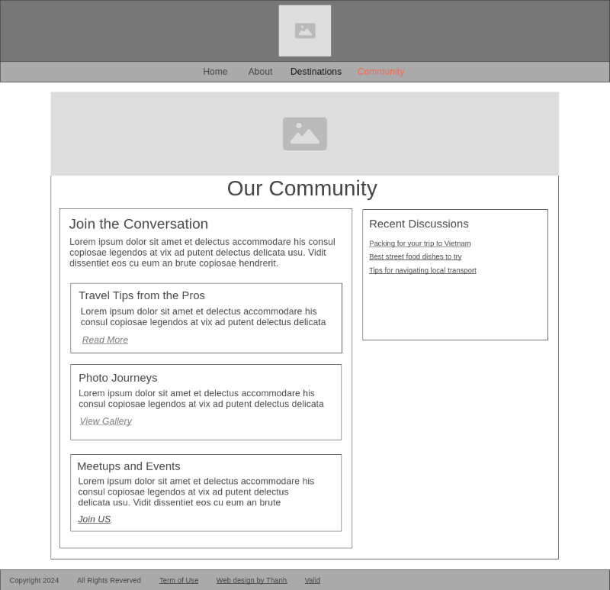610x590 pixels.
Task: Click the Term of Use footer link
Action: (178, 580)
